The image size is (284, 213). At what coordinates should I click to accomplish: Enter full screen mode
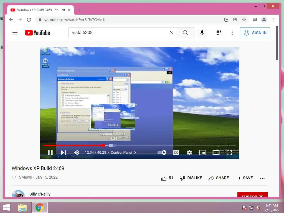229,153
